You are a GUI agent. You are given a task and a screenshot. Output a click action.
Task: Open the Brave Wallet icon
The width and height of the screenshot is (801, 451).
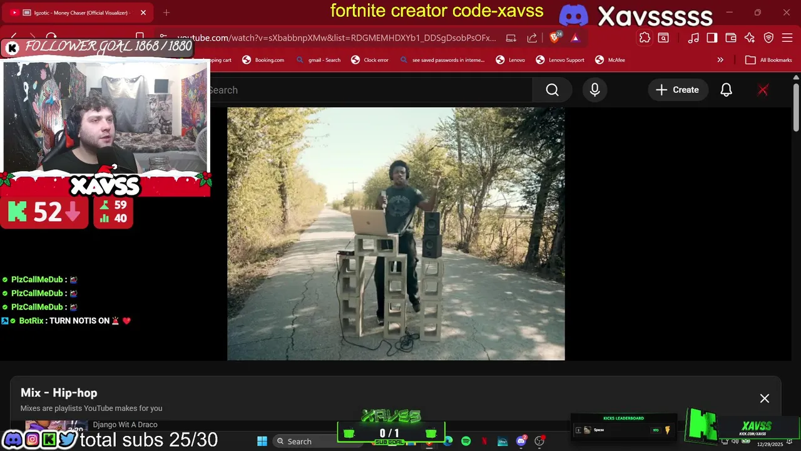point(731,38)
